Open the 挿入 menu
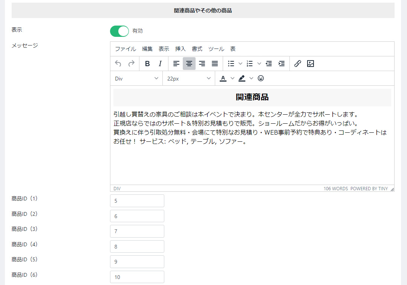Viewport: 407px width, 285px height. coord(181,49)
